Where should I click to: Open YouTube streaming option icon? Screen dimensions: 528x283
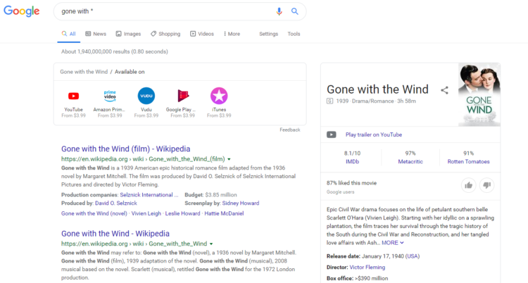73,96
